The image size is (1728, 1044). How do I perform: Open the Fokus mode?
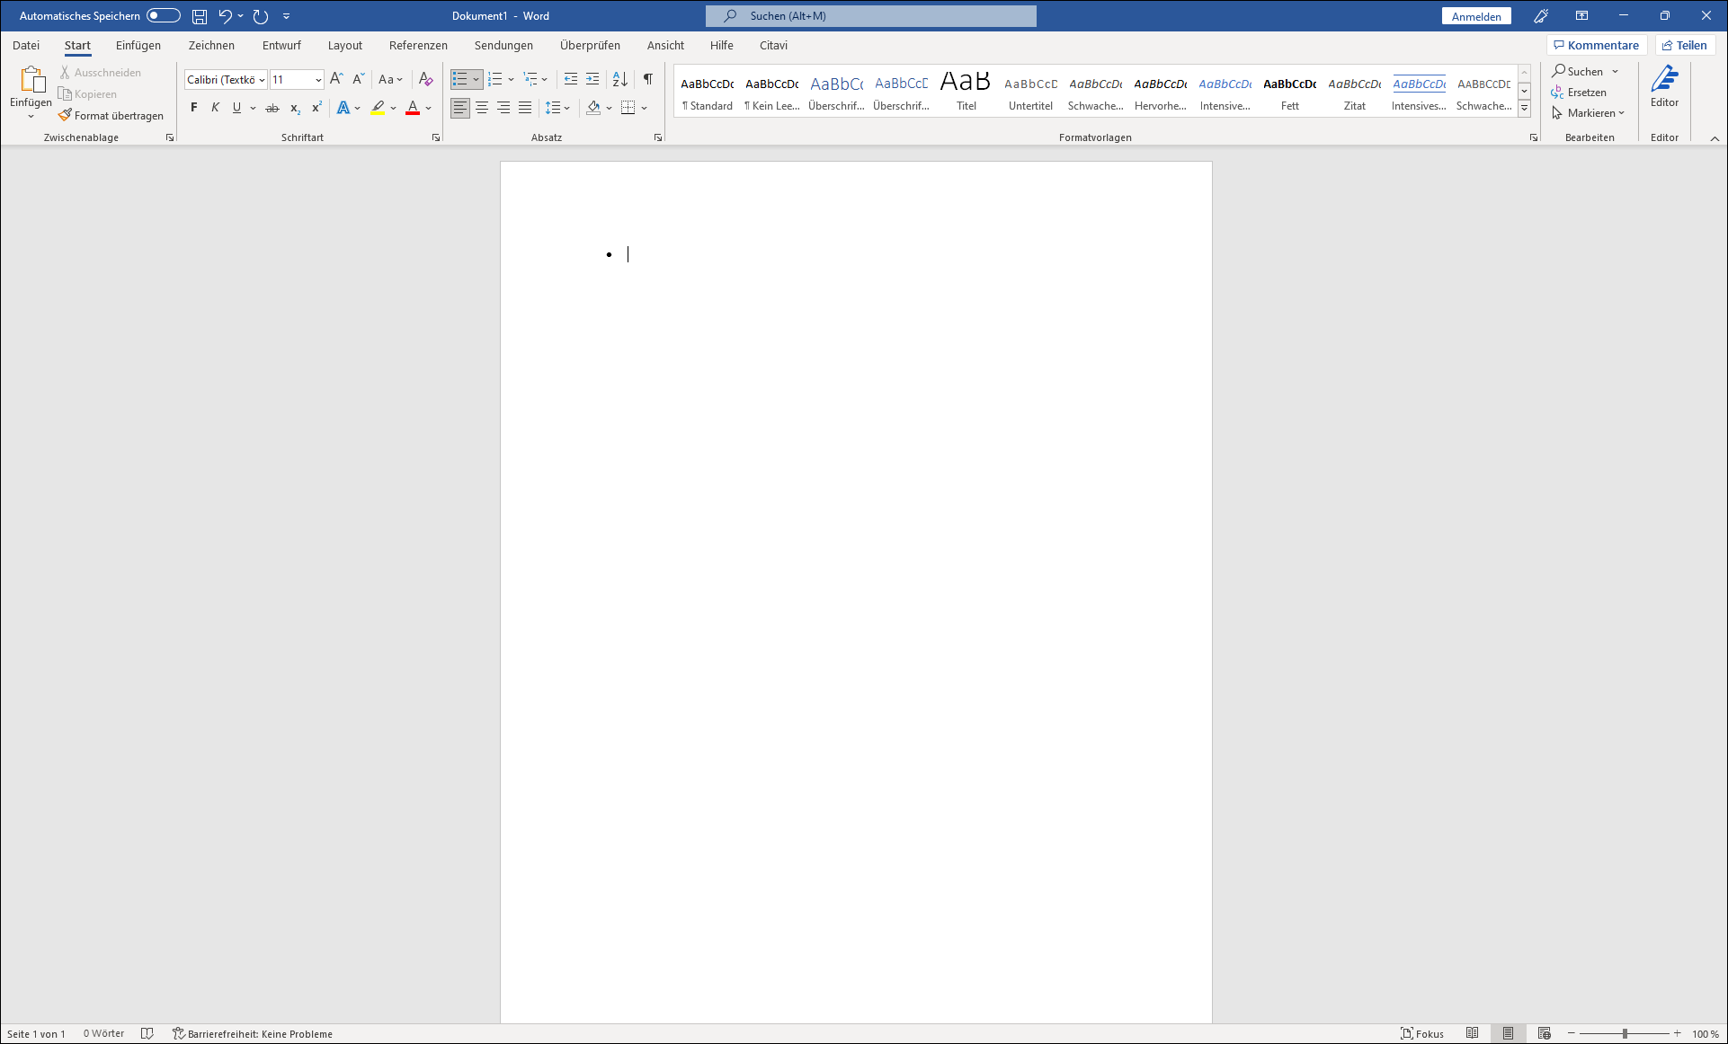(x=1422, y=1033)
